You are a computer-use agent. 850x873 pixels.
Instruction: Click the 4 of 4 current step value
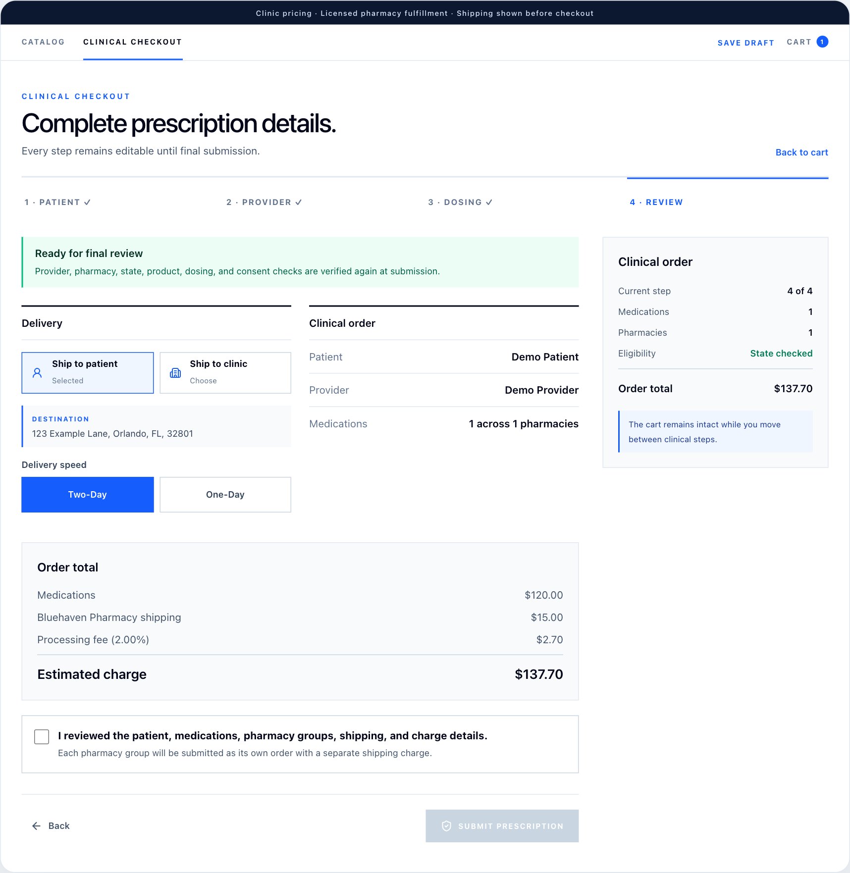click(x=799, y=291)
